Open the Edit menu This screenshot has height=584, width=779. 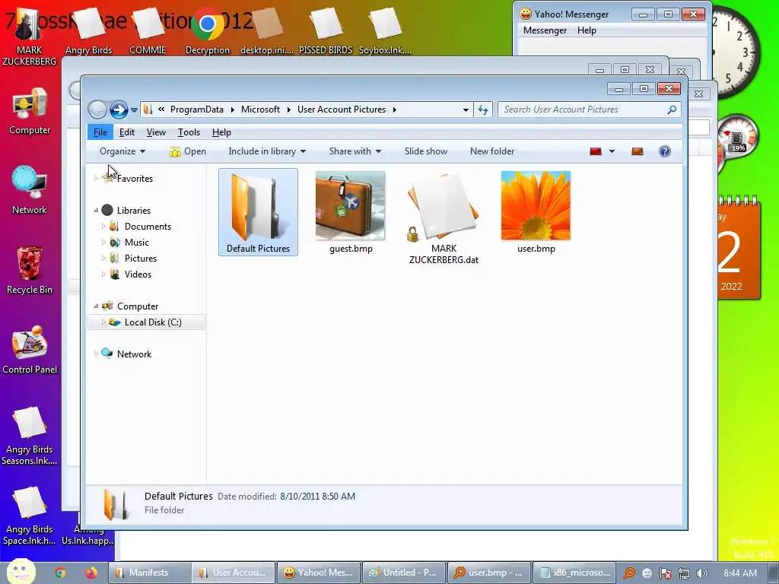click(x=127, y=132)
